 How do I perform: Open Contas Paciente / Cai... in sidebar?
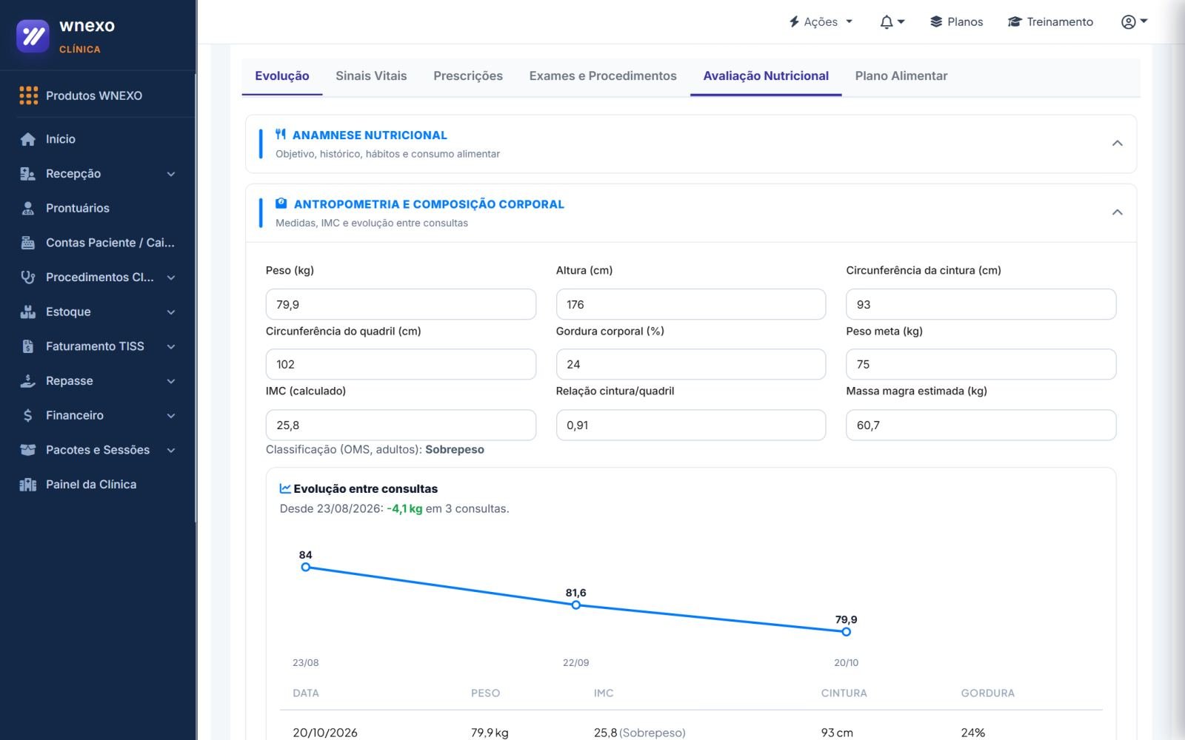click(110, 243)
